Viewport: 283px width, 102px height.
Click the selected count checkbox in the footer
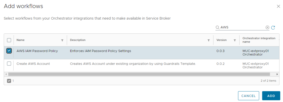point(9,81)
